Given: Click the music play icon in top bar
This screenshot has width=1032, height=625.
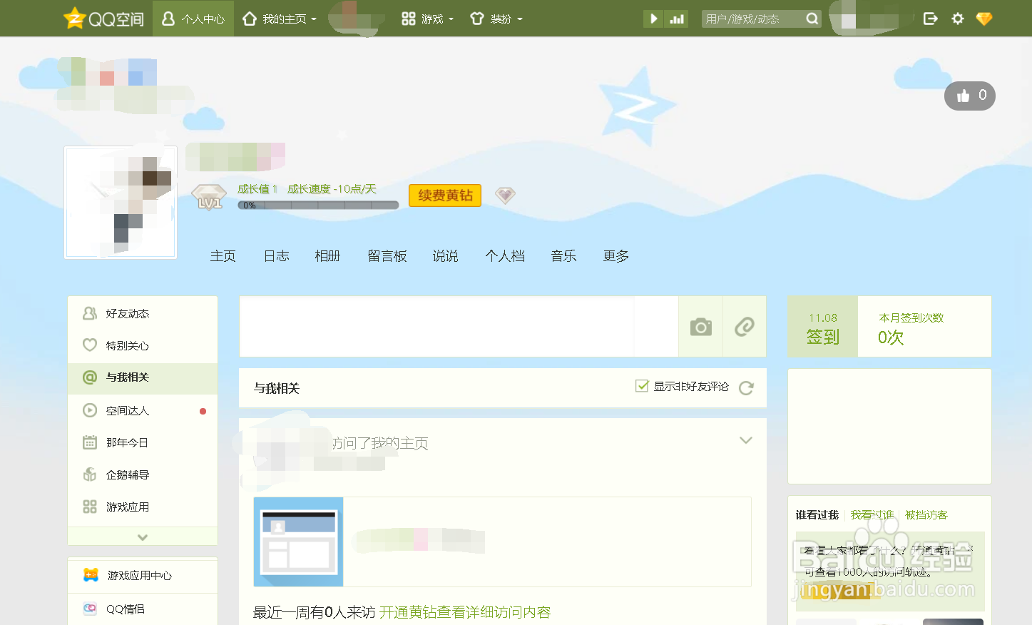Looking at the screenshot, I should (653, 19).
